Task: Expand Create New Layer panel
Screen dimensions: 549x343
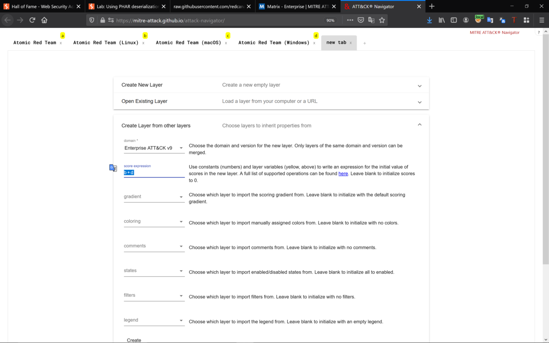Action: click(x=271, y=85)
